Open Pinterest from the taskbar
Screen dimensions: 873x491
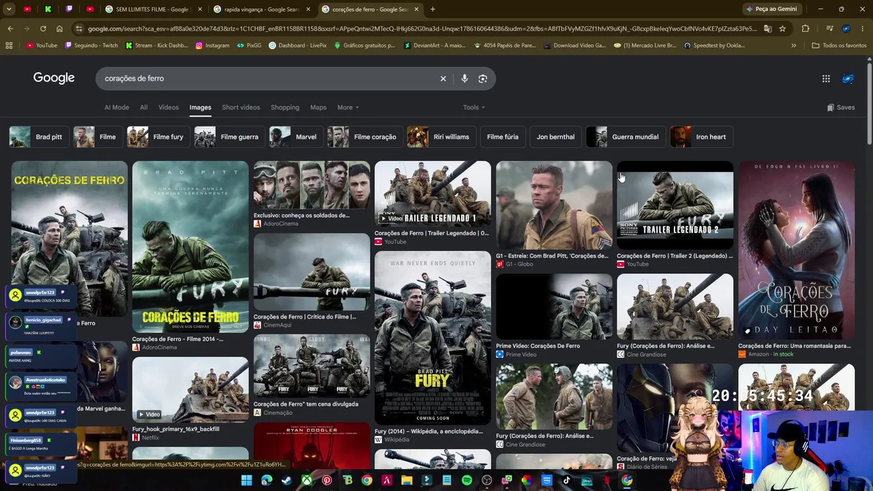click(x=327, y=480)
